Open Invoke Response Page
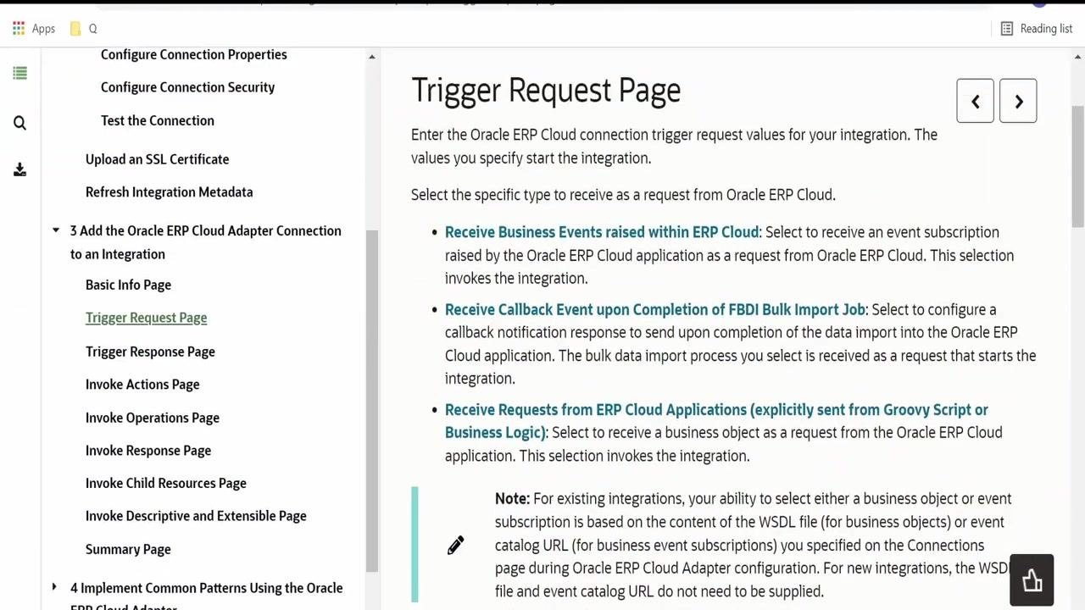The image size is (1085, 610). click(148, 451)
